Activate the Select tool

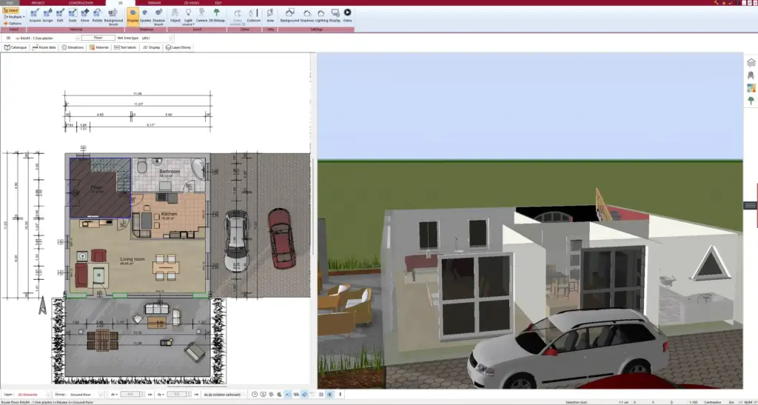pyautogui.click(x=10, y=10)
